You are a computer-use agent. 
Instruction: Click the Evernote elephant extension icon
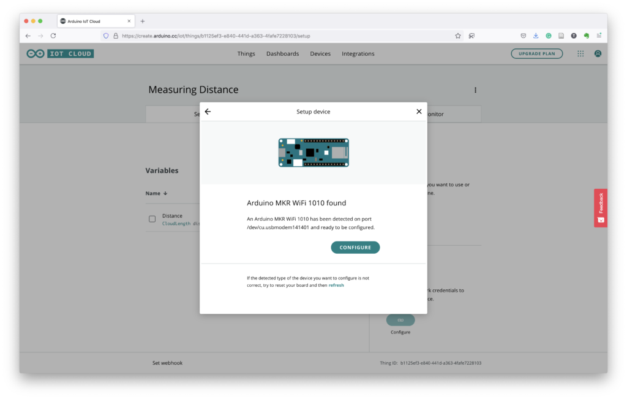tap(587, 36)
